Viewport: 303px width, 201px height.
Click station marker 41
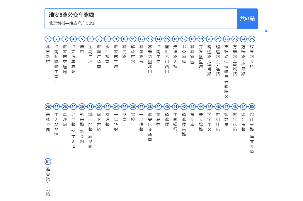click(x=176, y=106)
